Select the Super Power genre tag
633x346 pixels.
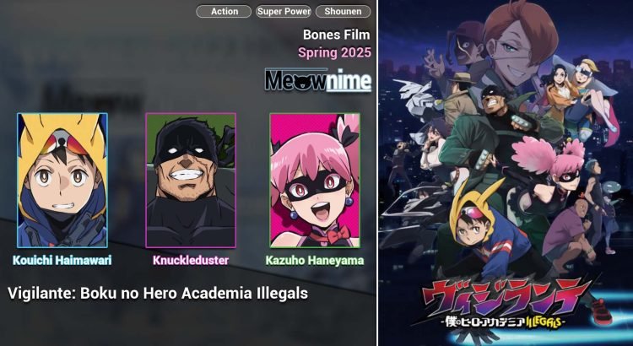coord(284,11)
